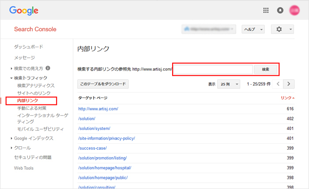Image resolution: width=309 pixels, height=189 pixels.
Task: Select サイトへのリンク menu item
Action: [x=34, y=93]
